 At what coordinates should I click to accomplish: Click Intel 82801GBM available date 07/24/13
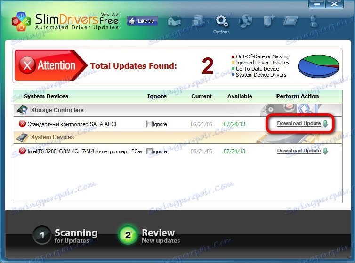coord(234,151)
